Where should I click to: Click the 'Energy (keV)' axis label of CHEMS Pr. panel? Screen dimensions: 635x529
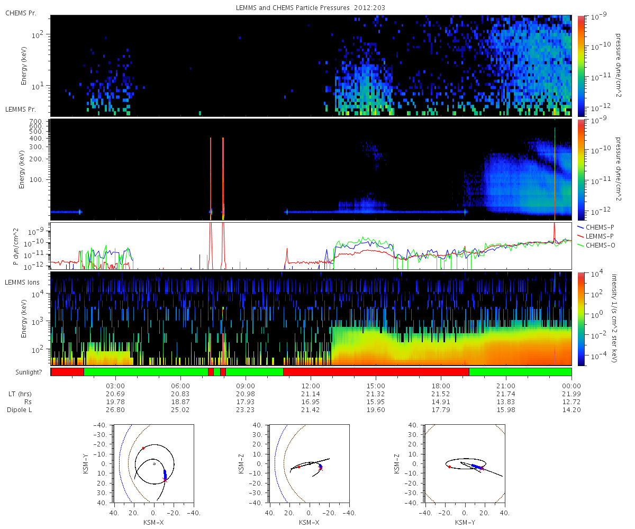point(24,66)
